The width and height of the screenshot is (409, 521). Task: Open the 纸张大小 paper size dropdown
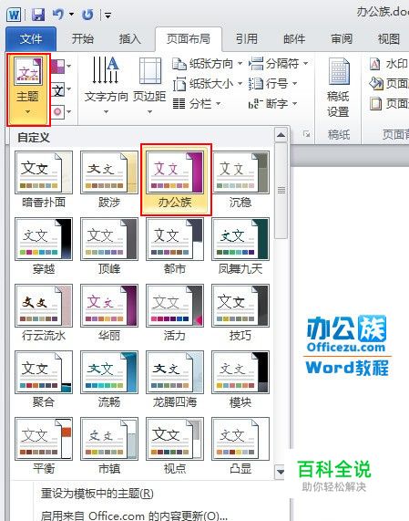tap(208, 84)
